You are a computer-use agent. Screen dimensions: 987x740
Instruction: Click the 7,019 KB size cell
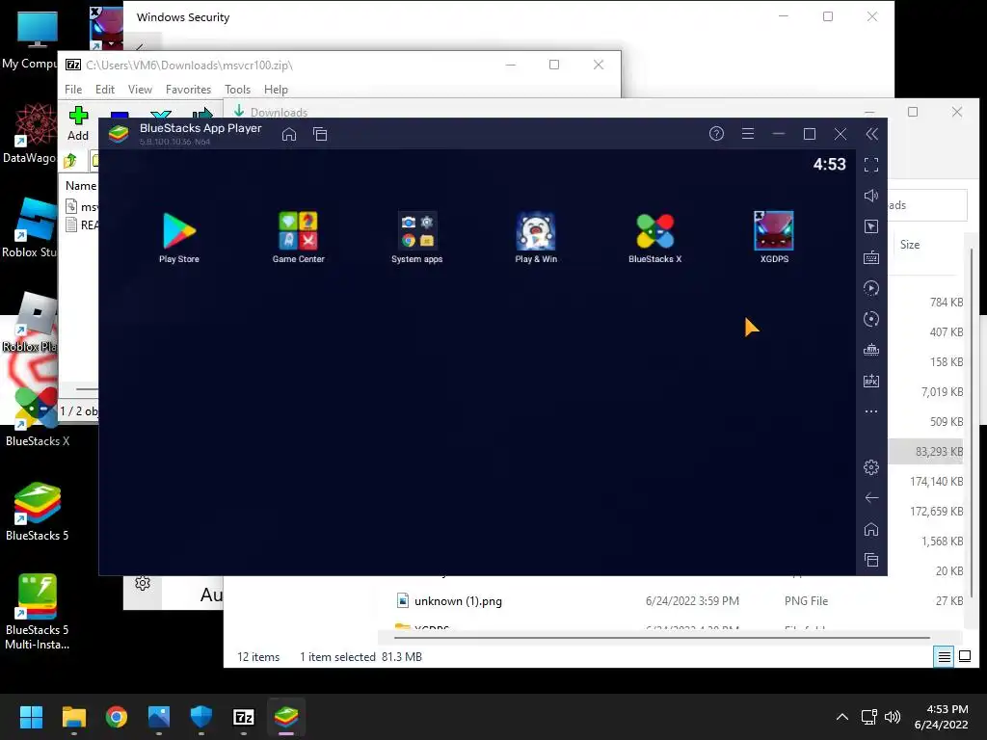click(942, 391)
